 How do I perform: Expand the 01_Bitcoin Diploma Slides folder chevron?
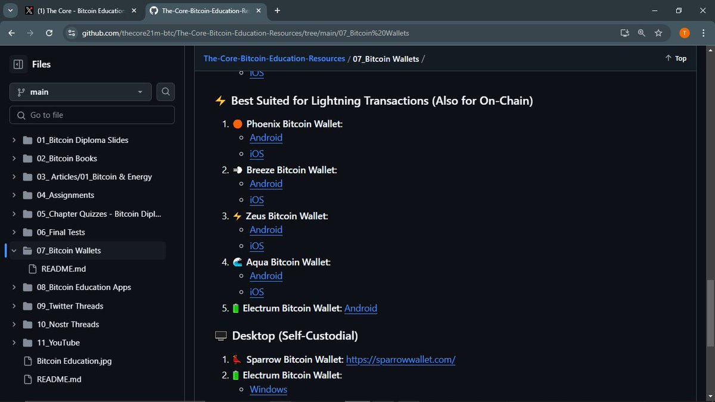click(x=13, y=141)
